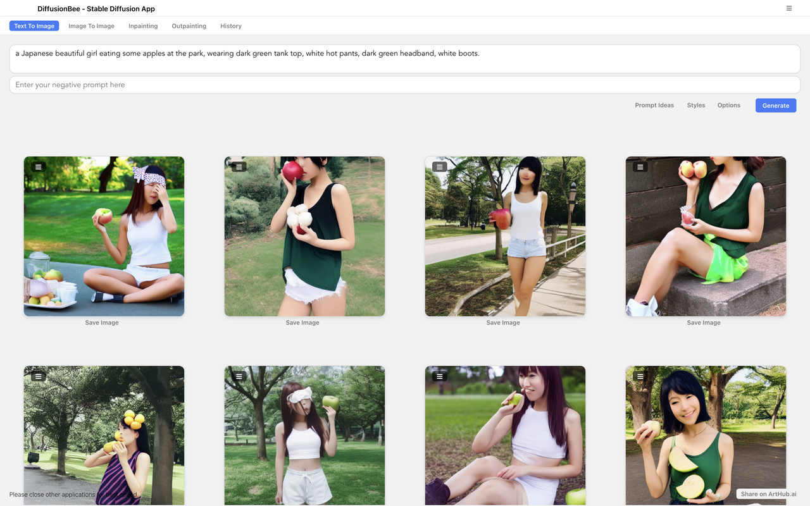
Task: Open the Outpainting tab
Action: pyautogui.click(x=189, y=26)
